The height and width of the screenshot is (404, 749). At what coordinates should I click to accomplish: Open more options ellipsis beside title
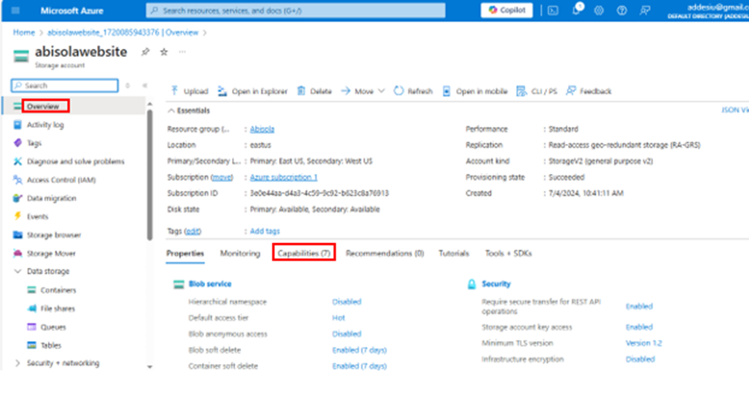point(183,52)
